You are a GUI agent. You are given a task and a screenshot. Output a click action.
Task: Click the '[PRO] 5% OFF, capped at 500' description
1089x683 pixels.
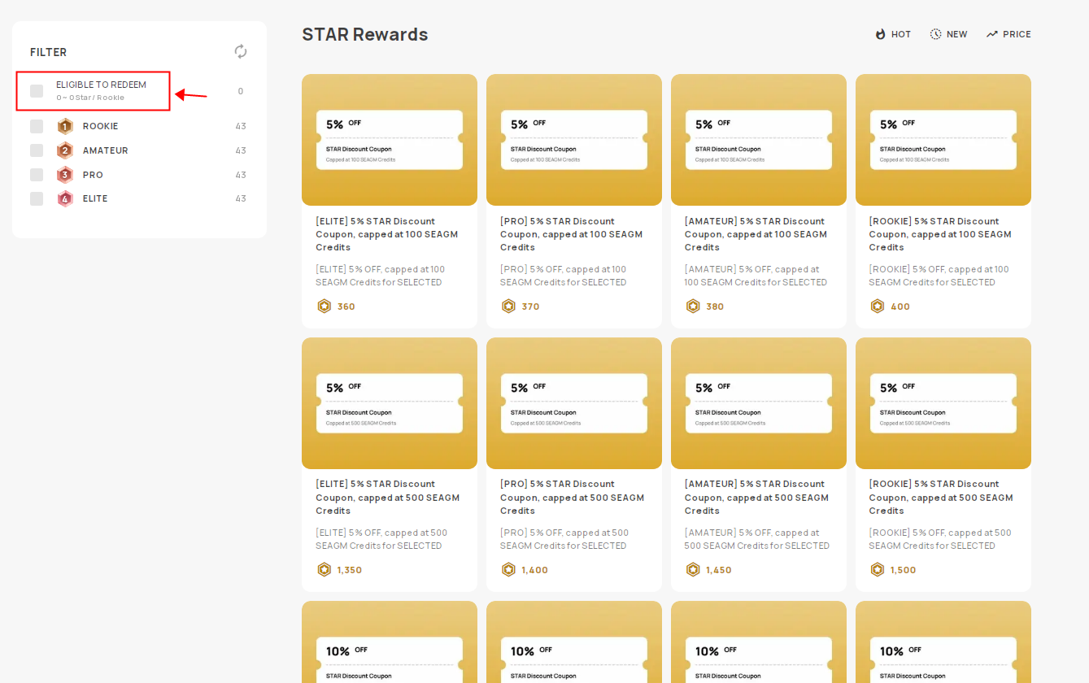coord(565,539)
